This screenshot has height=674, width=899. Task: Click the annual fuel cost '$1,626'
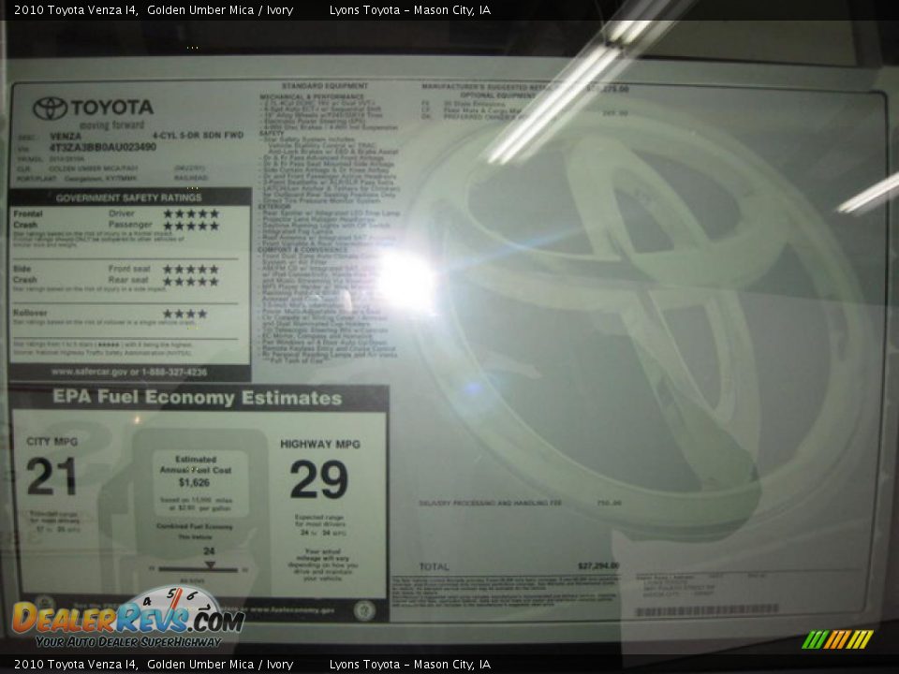tap(195, 483)
